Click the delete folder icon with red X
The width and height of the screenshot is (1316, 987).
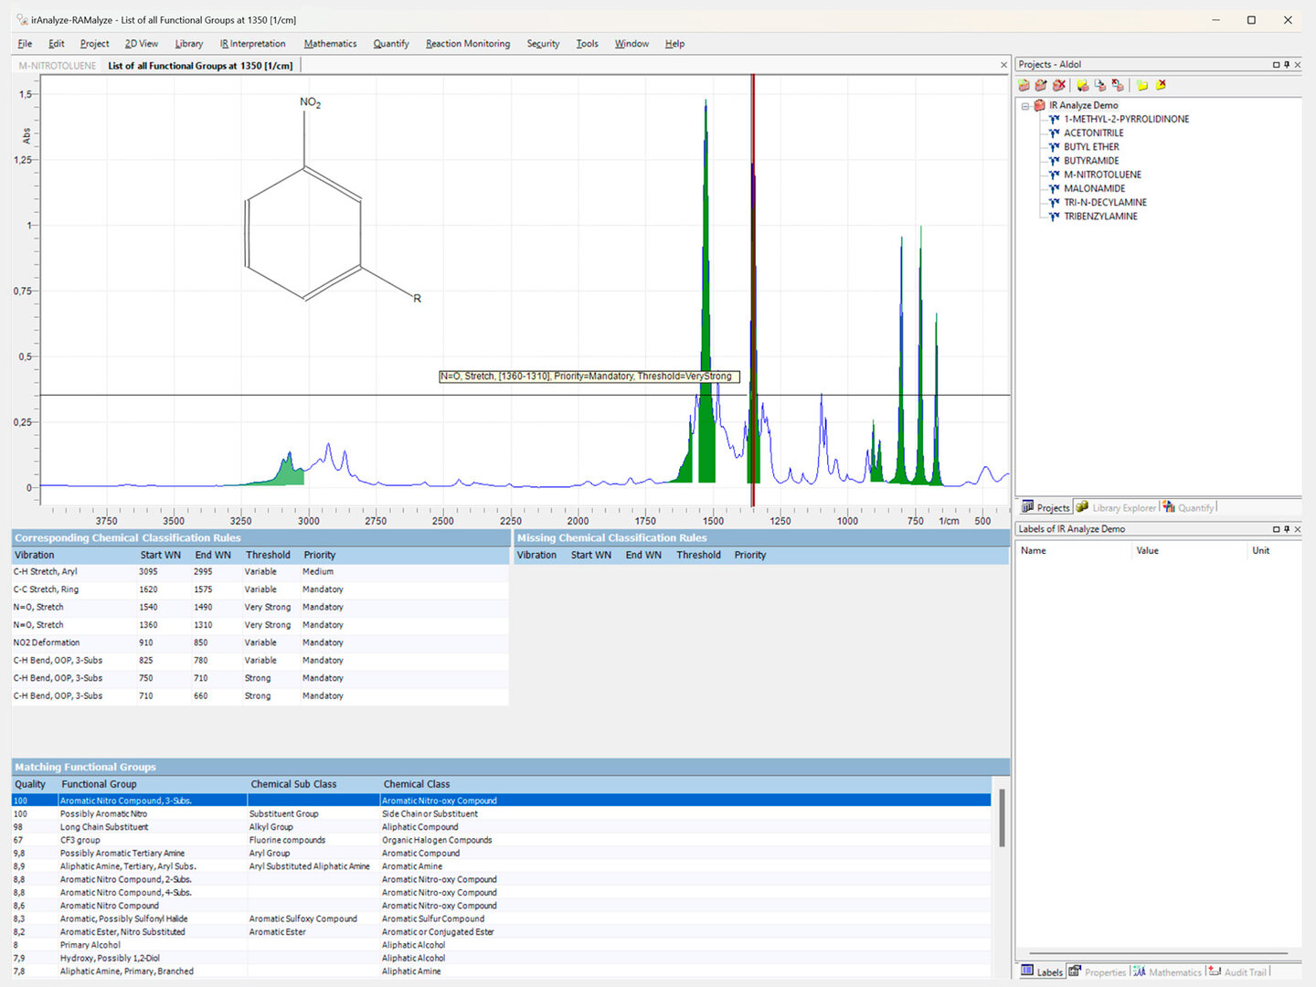(x=1161, y=85)
